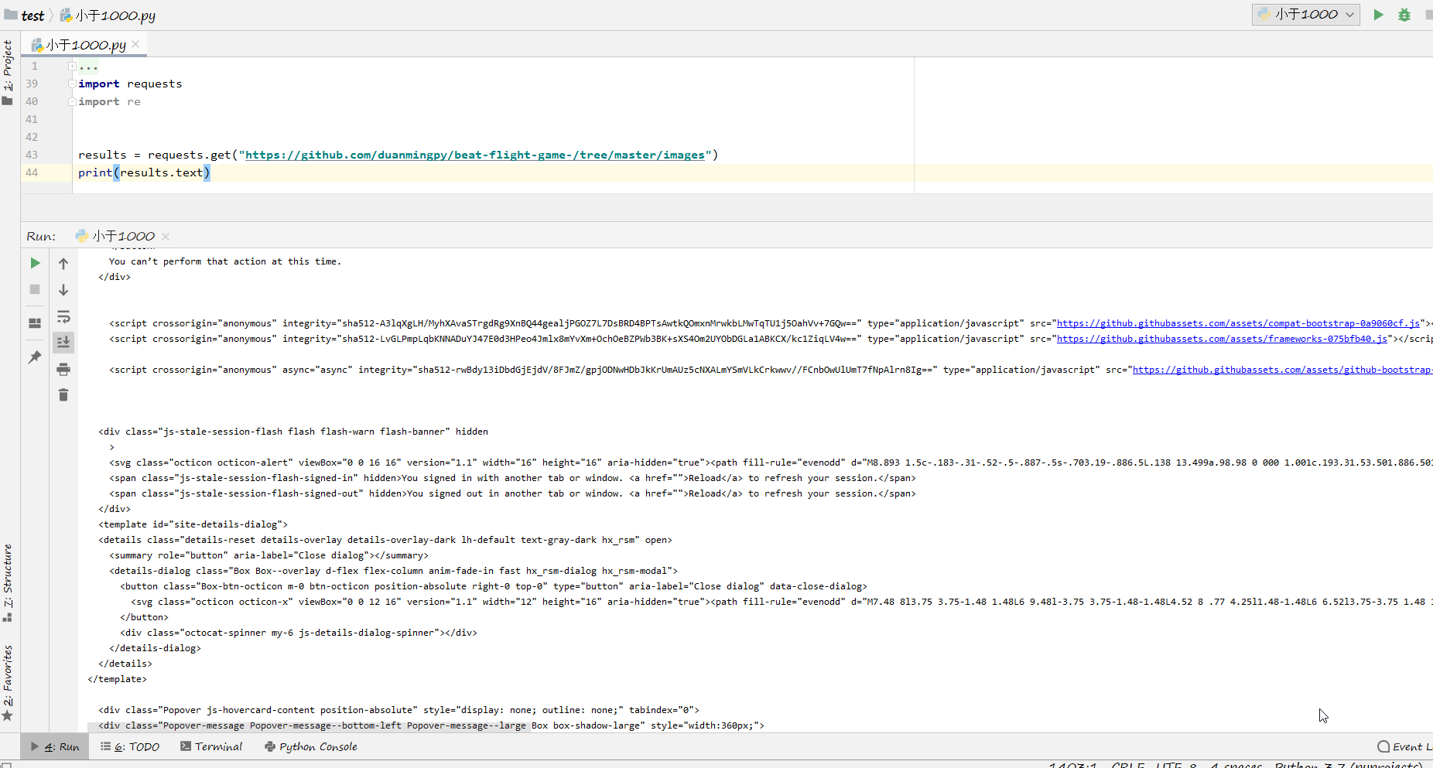The image size is (1433, 768).
Task: Open the Favorites tool window
Action: [x=8, y=683]
